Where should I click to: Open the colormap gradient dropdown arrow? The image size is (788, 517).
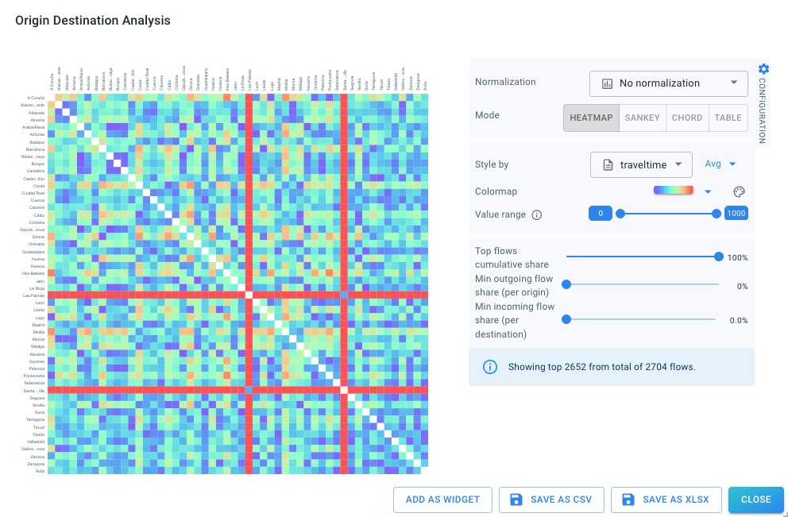(x=708, y=191)
